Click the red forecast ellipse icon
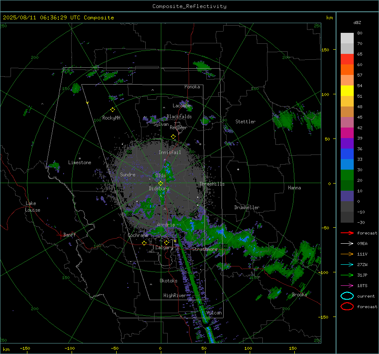 (x=347, y=306)
